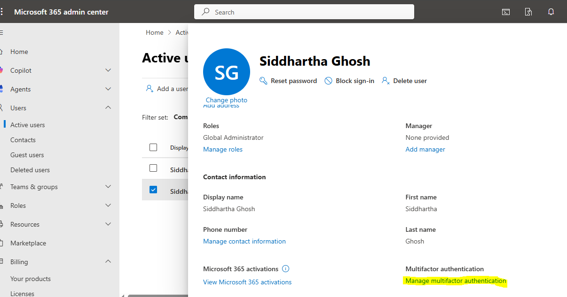This screenshot has width=567, height=297.
Task: Open the notifications bell icon
Action: [551, 12]
